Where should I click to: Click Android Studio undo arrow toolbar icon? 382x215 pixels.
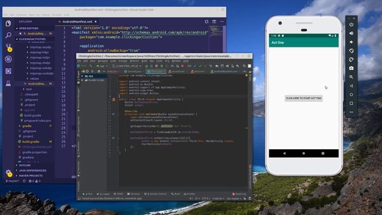tap(211, 66)
